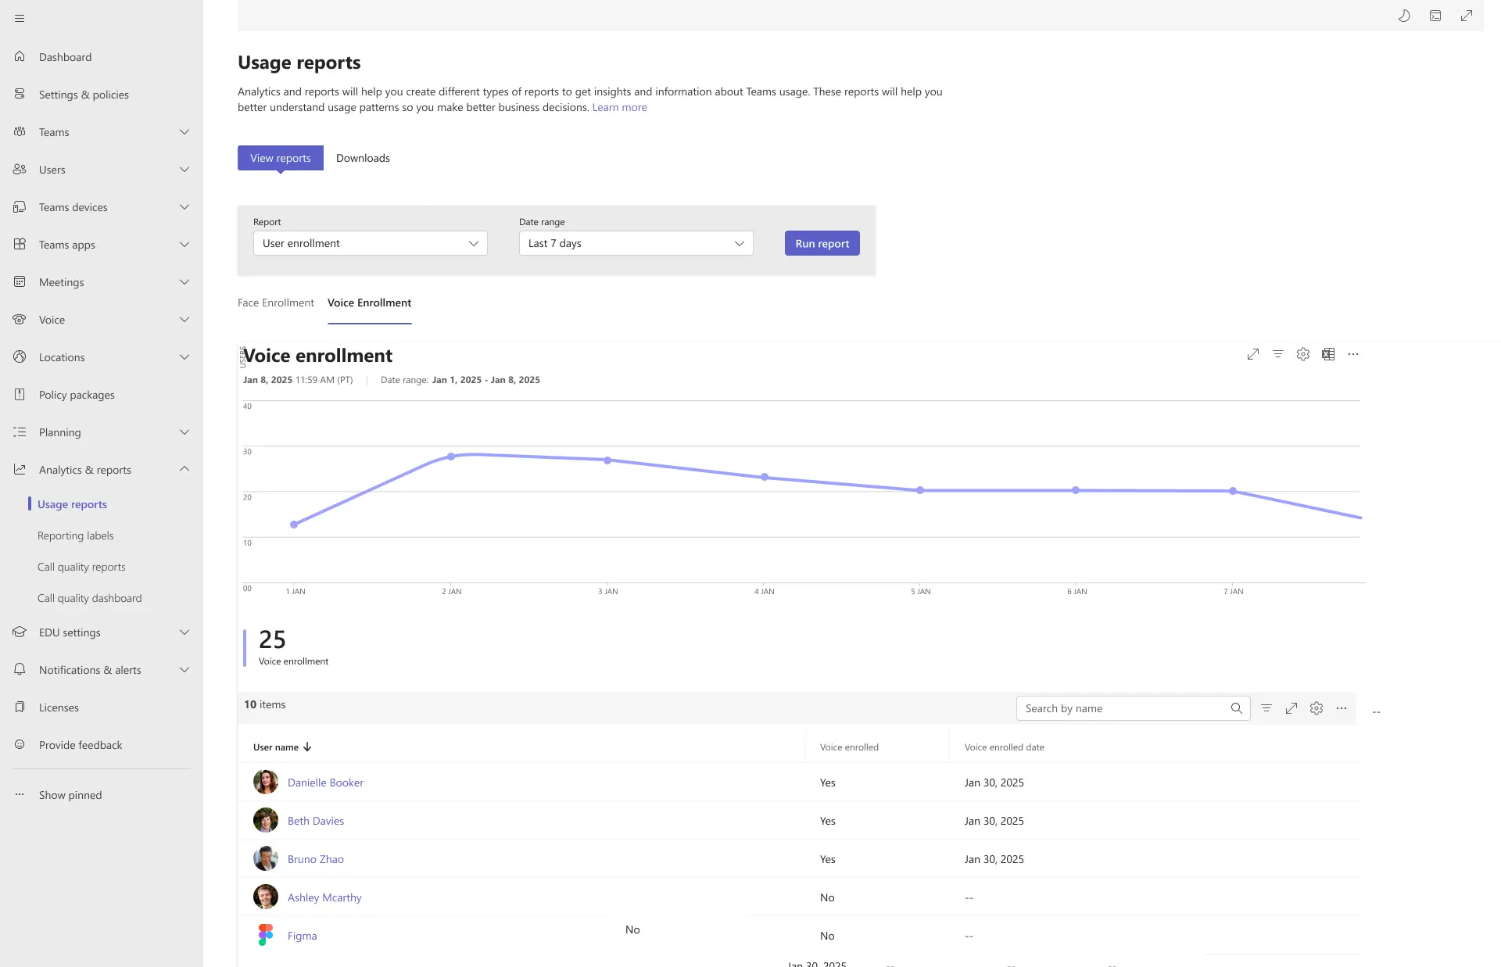Collapse Analytics & reports section
This screenshot has height=967, width=1501.
184,469
